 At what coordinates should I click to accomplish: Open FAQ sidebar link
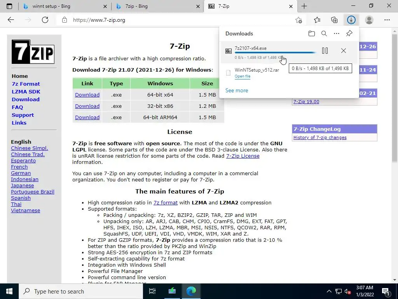17,107
